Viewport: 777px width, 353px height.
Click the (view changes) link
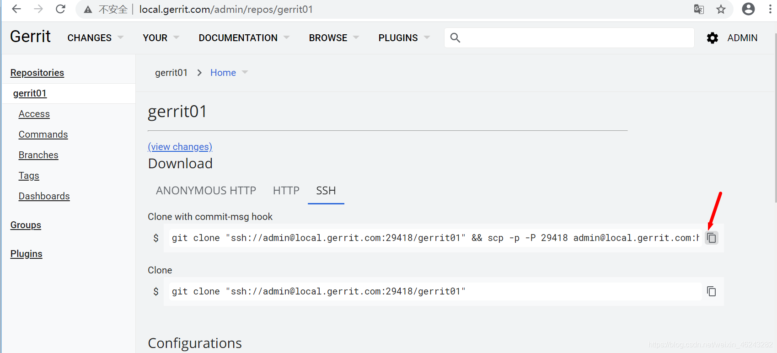[180, 147]
